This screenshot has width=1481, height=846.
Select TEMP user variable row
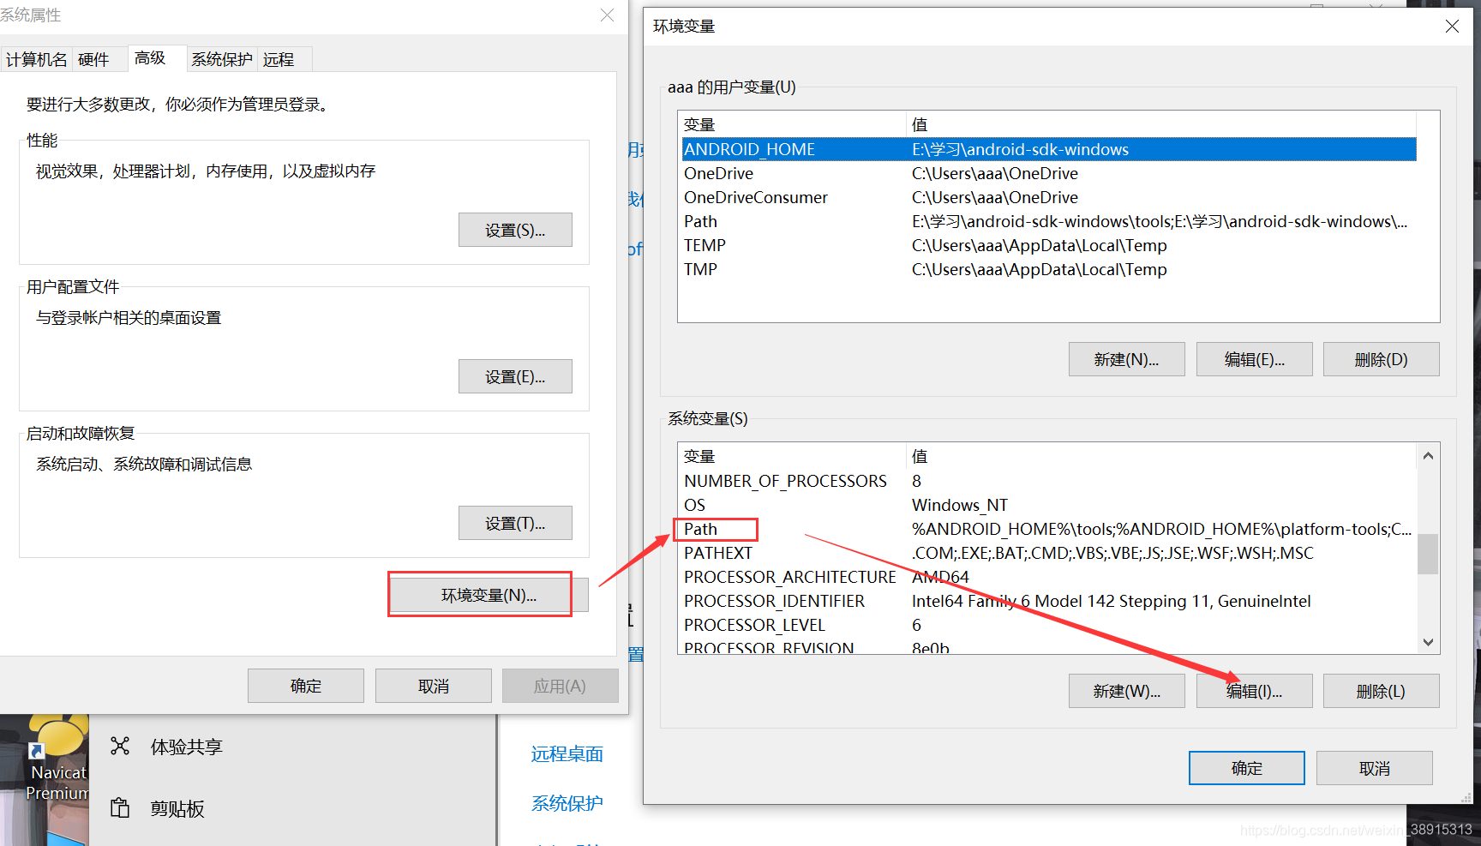click(1049, 245)
